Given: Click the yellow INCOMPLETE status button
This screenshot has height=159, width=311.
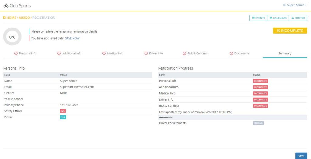Looking at the screenshot, I should 290,31.
